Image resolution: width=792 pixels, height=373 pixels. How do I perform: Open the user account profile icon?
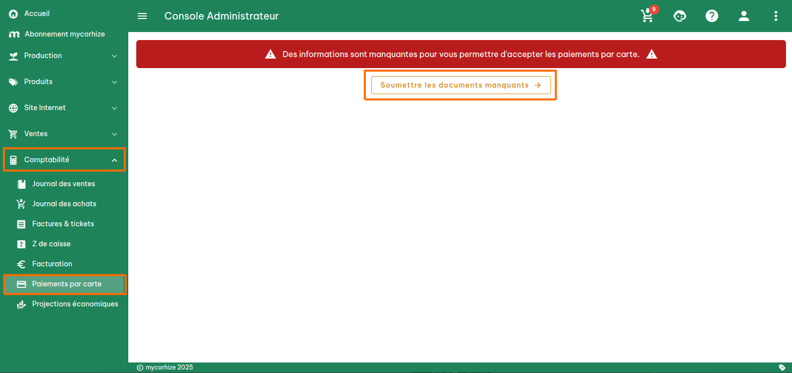click(744, 16)
